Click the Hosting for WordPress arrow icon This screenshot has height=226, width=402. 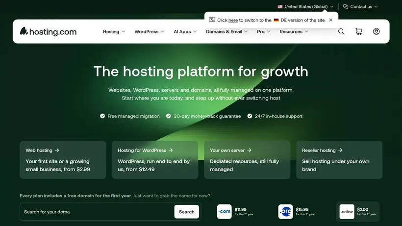tap(171, 151)
